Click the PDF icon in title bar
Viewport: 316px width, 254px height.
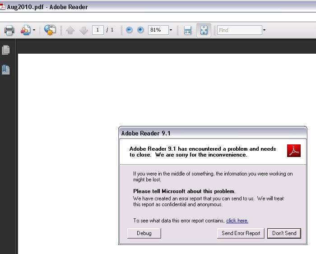2,6
